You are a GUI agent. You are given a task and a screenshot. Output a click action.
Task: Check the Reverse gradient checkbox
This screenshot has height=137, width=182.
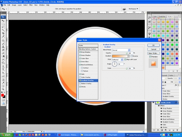coord(132,56)
